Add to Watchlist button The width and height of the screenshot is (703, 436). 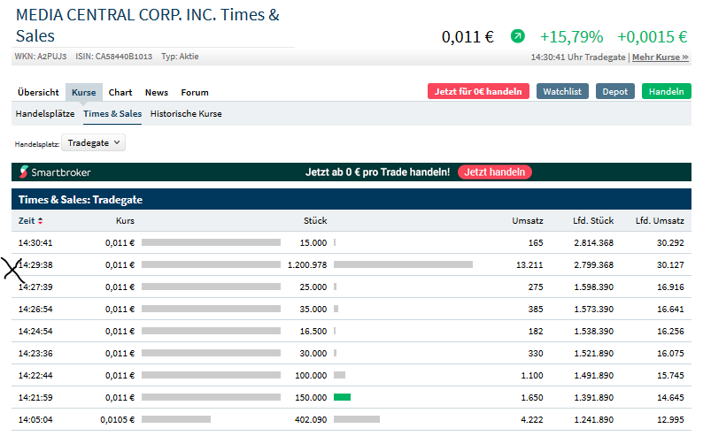[562, 91]
